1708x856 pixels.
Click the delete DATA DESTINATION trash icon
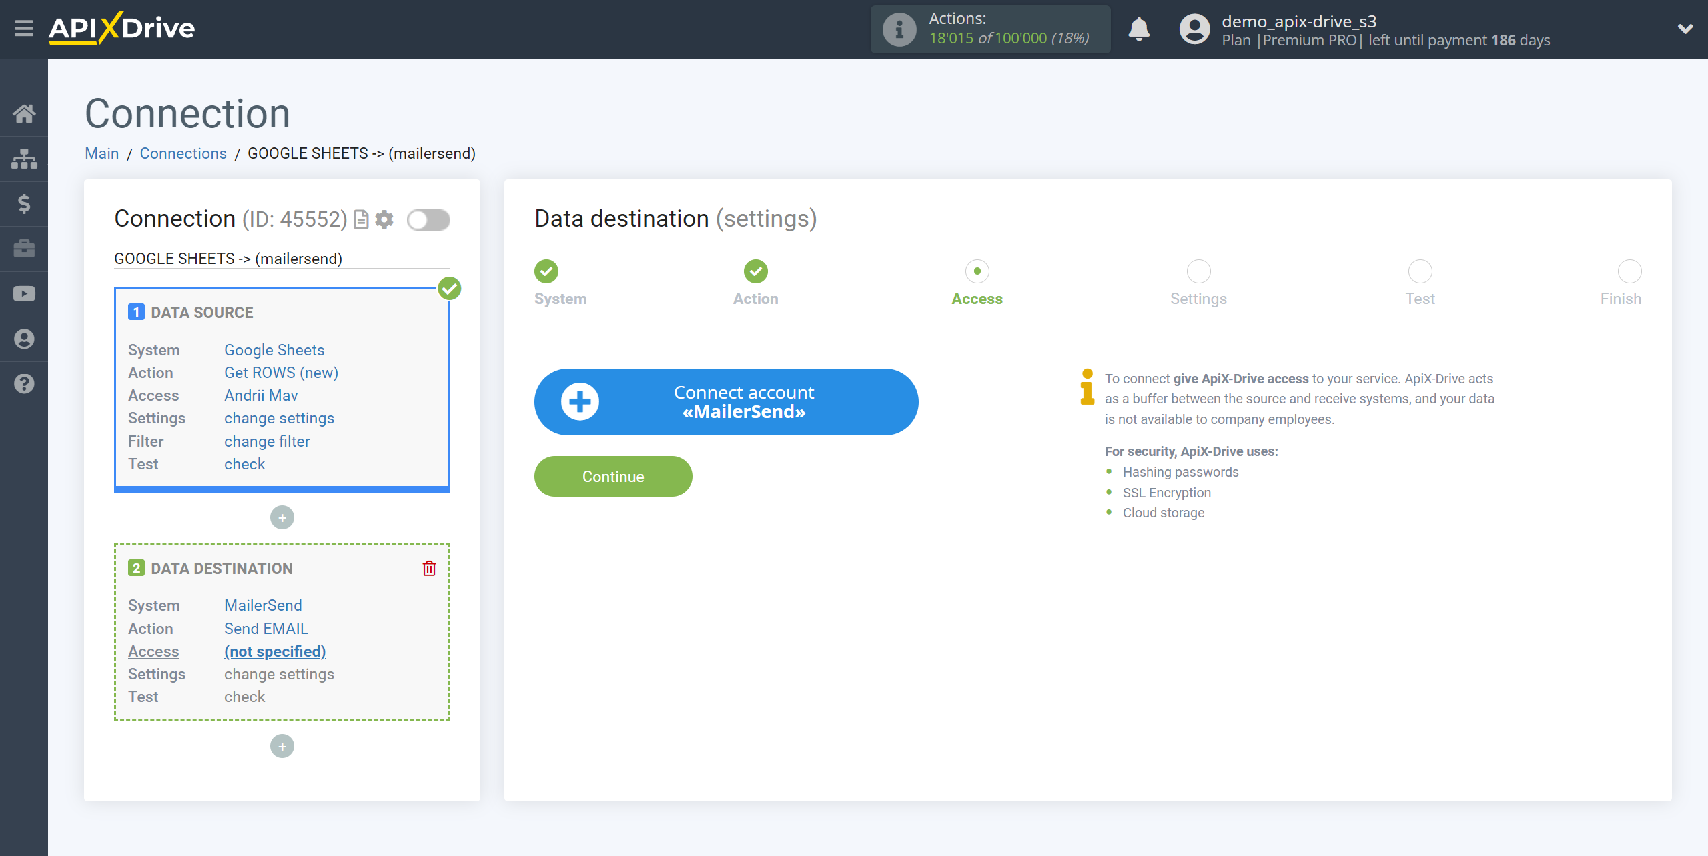[x=429, y=568]
